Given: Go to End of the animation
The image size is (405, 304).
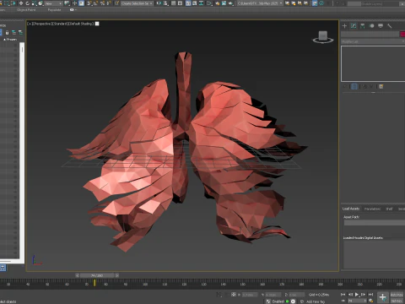Looking at the screenshot, I should tap(370, 295).
